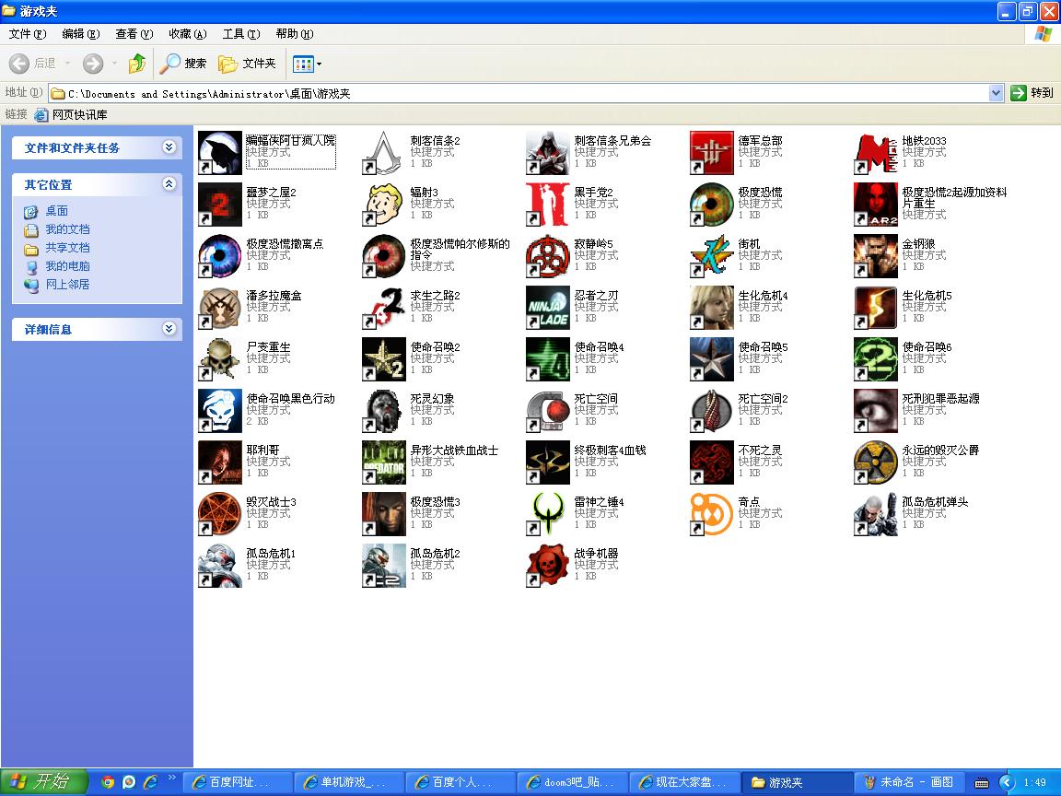Switch to the 未命名 - 画图 taskbar window
The width and height of the screenshot is (1061, 796).
coord(909,782)
